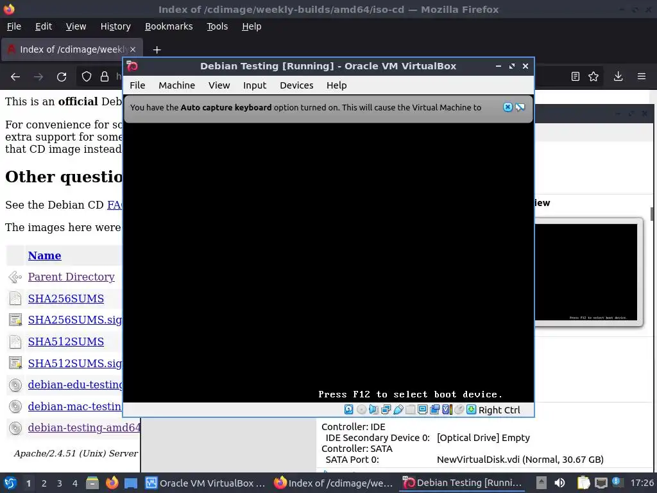
Task: Open the taskbar application launcher menu
Action: (x=10, y=483)
